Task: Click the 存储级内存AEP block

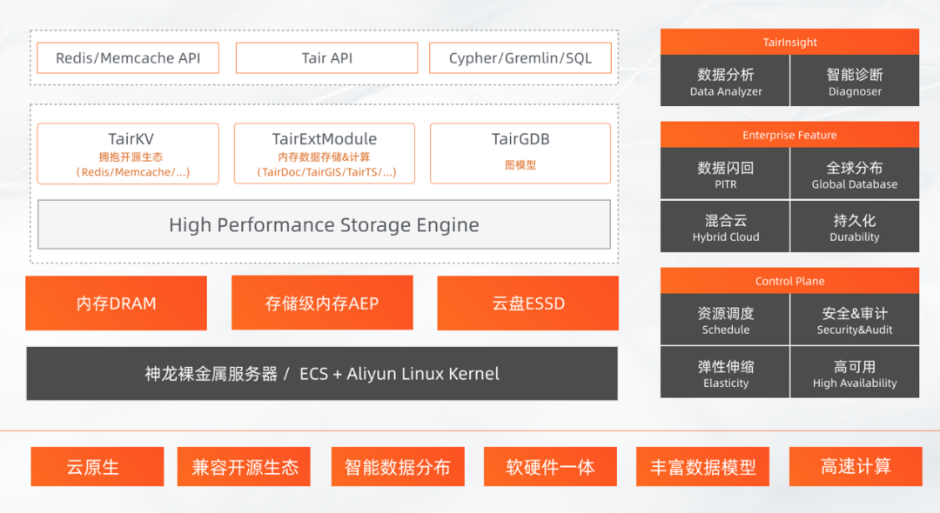Action: pos(322,303)
